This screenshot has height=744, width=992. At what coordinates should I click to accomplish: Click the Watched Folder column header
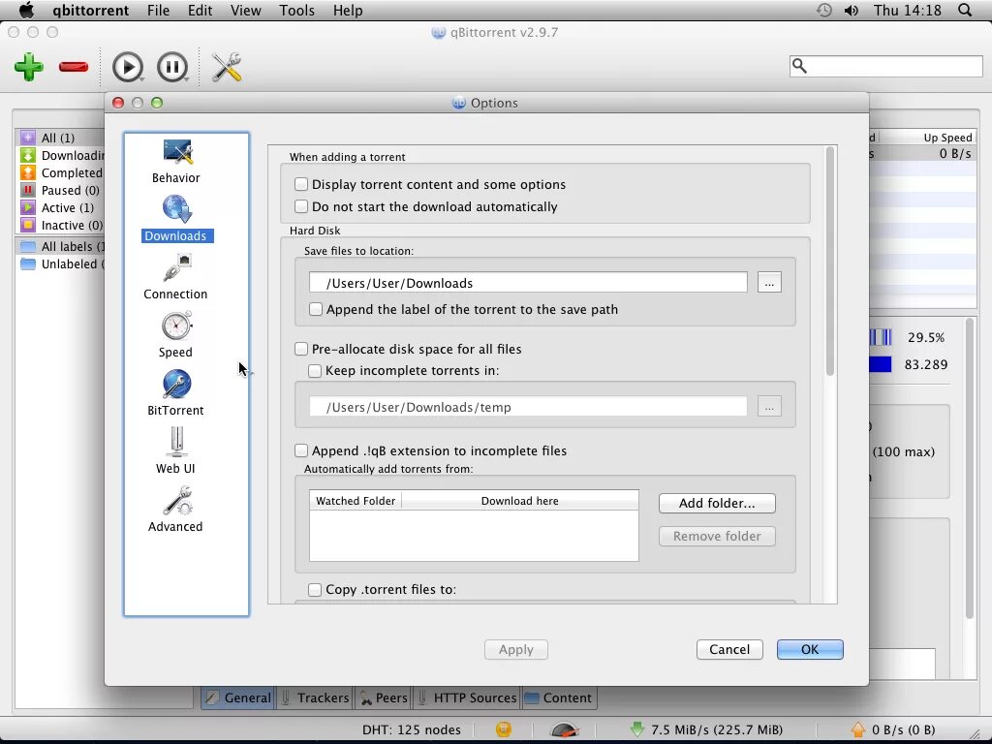[x=356, y=501]
